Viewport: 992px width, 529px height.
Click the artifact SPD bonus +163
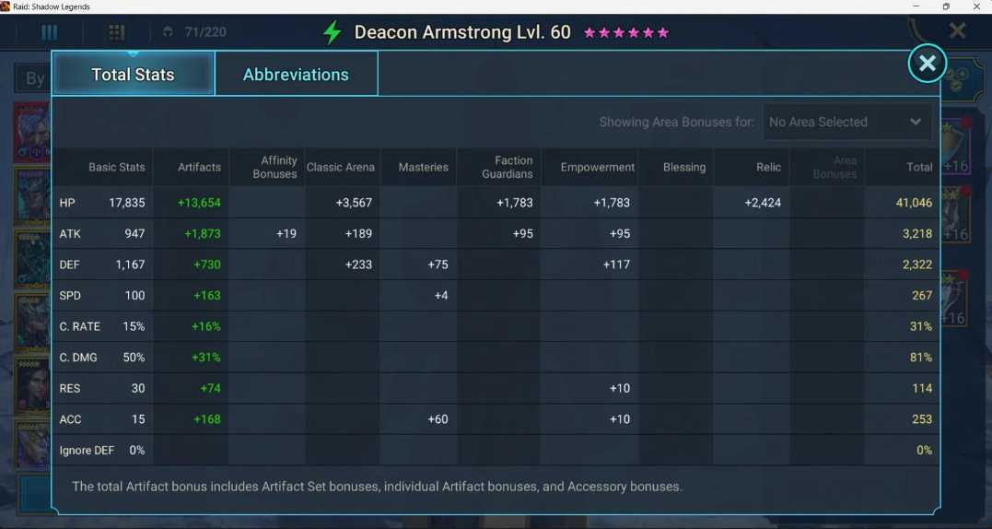tap(207, 296)
